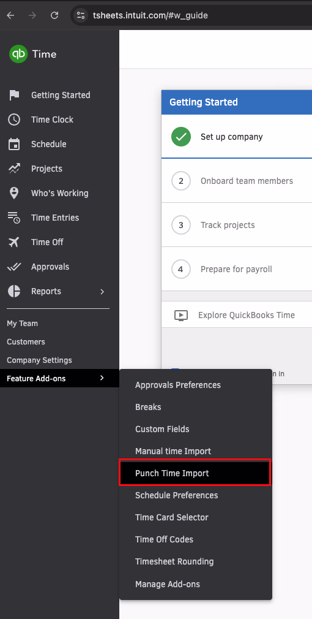This screenshot has width=312, height=619.
Task: Open Approvals Preferences add-on
Action: pyautogui.click(x=196, y=385)
